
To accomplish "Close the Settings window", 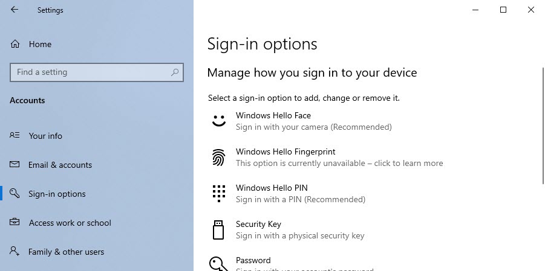I will click(x=530, y=10).
